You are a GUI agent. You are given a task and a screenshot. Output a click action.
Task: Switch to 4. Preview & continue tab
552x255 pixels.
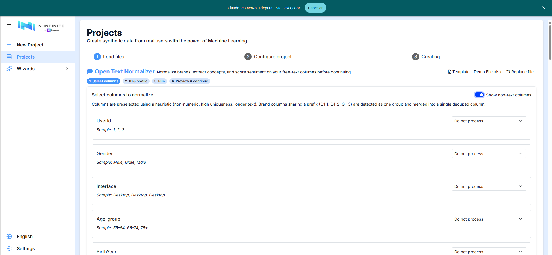pos(190,81)
